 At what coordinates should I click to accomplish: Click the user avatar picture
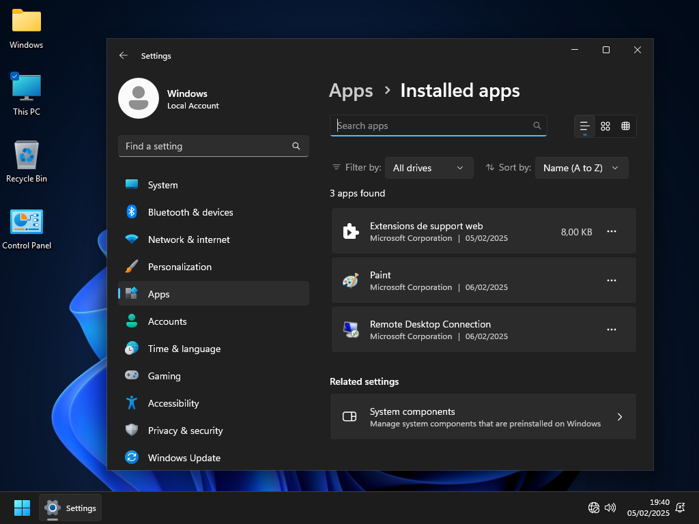click(x=139, y=98)
